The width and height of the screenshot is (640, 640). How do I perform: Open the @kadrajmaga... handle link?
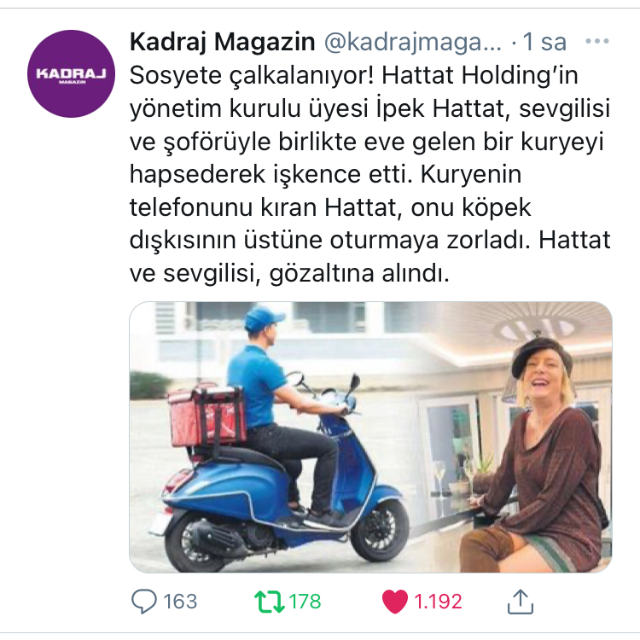click(x=413, y=42)
